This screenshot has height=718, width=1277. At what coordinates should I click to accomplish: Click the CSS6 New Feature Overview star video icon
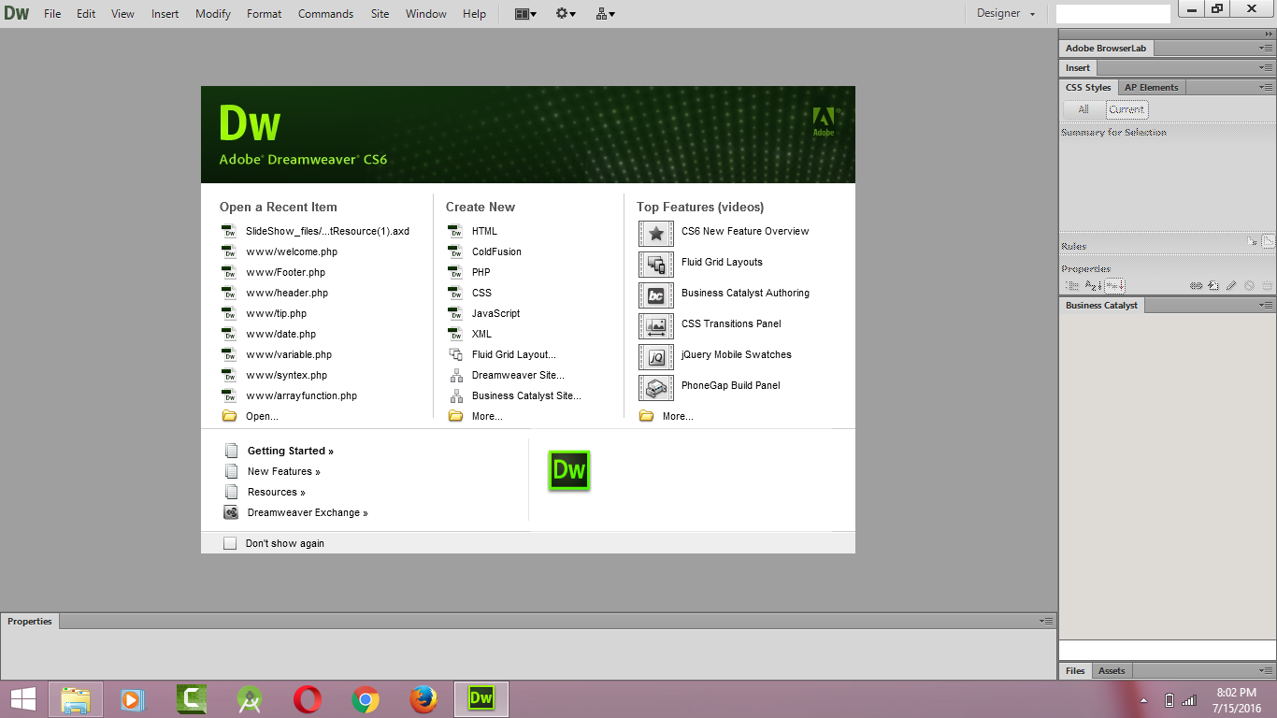coord(656,234)
